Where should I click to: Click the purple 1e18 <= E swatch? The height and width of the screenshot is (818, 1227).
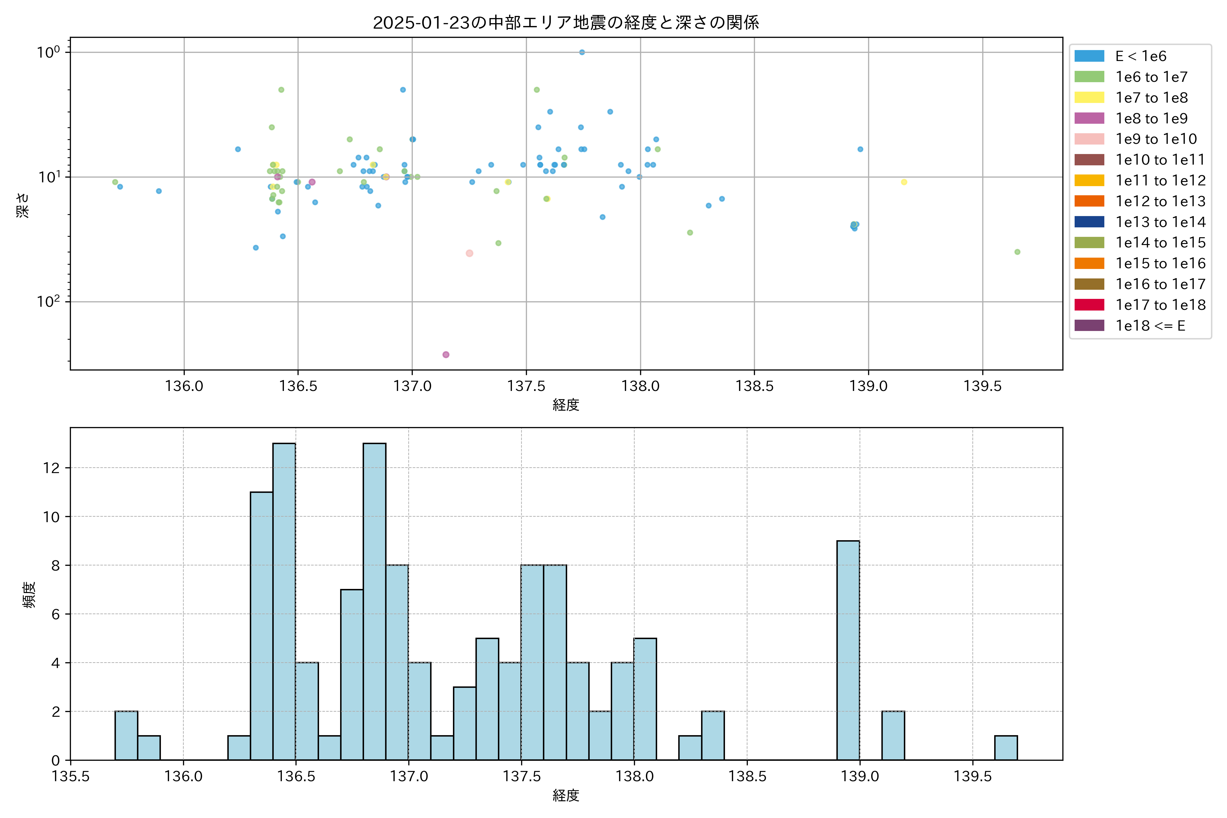1089,325
